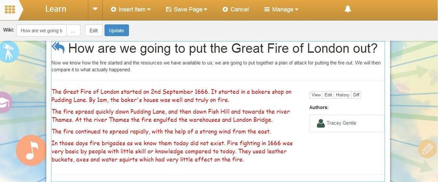This screenshot has height=182, width=438.
Task: Expand the Save Page menu
Action: 187,9
